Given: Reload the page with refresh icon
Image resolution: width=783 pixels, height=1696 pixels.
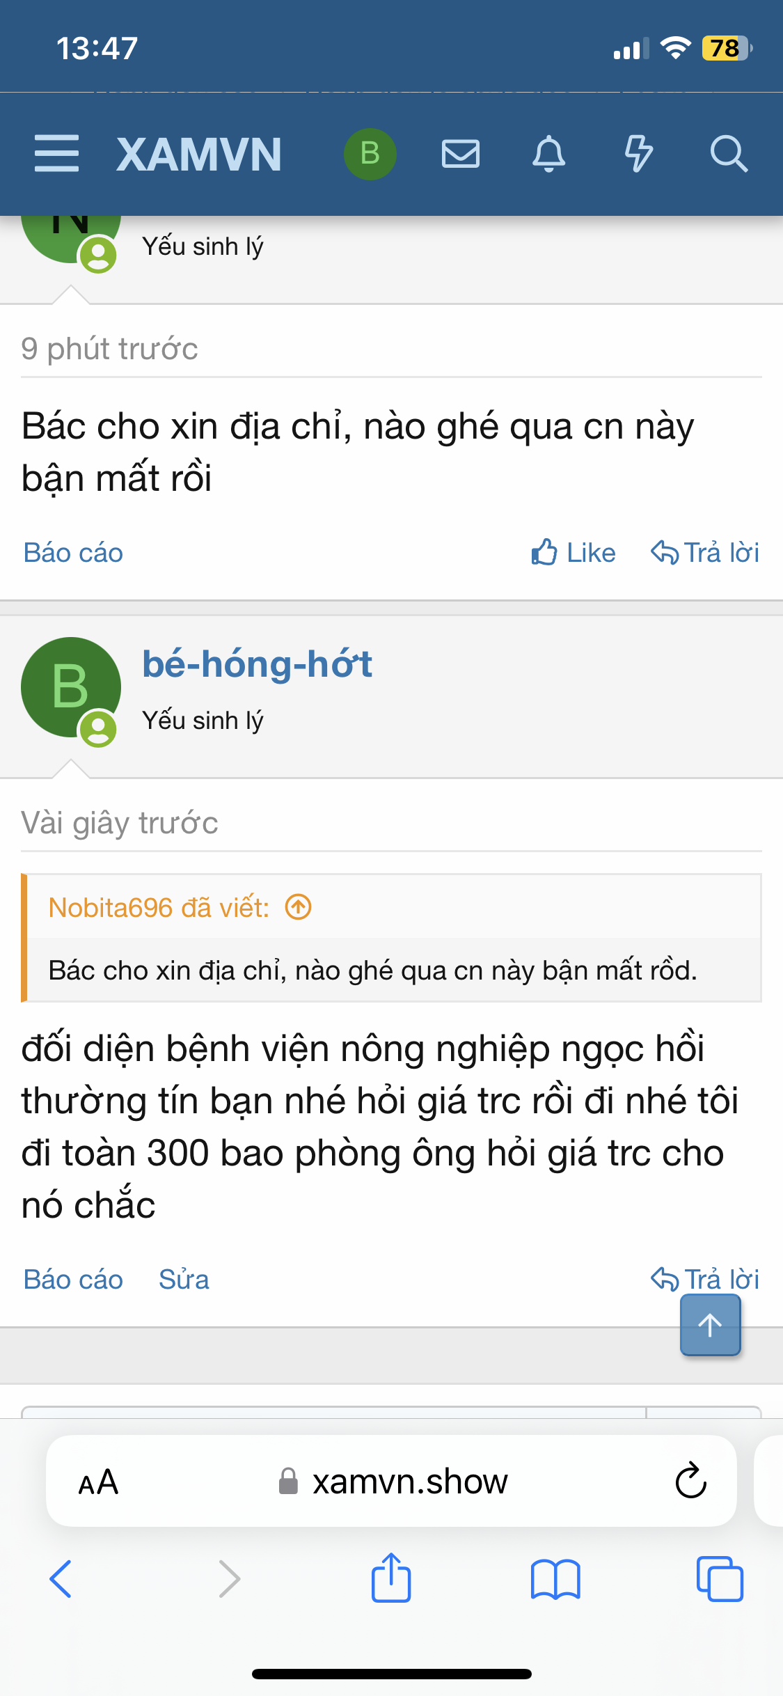Looking at the screenshot, I should pos(690,1480).
